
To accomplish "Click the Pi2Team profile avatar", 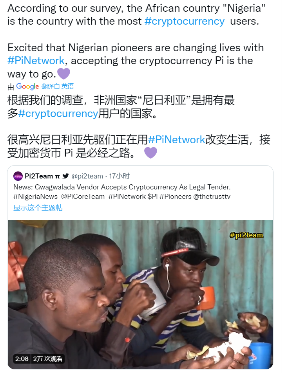I will (x=18, y=176).
